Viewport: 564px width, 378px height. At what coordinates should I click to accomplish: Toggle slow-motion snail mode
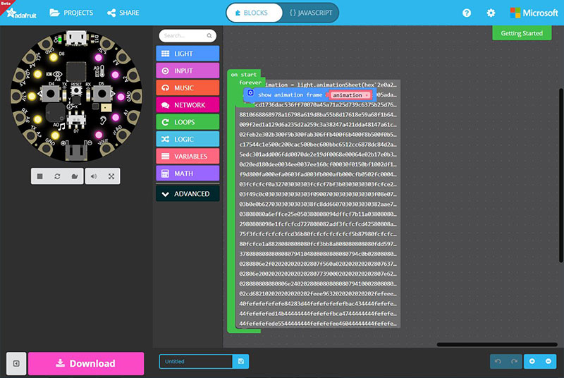point(74,176)
